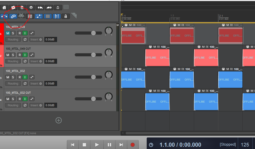
Task: Click the arrange view horizontal scrollbar
Action: tap(190, 133)
